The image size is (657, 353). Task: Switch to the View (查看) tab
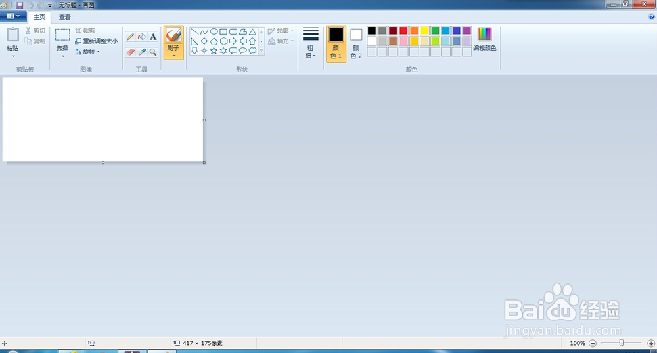[x=64, y=17]
